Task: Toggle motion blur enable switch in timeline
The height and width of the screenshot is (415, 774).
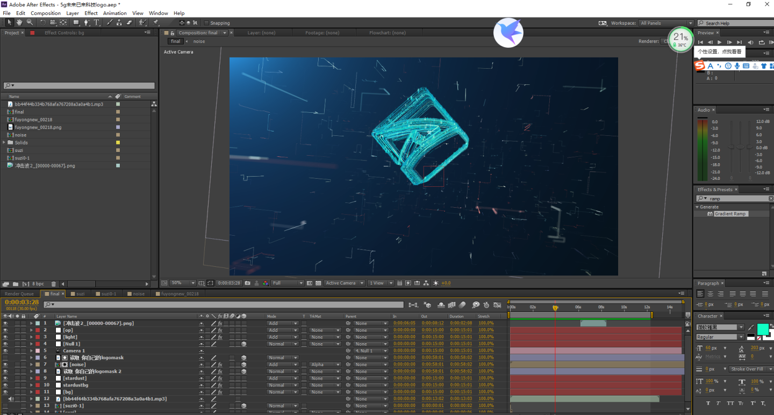Action: pyautogui.click(x=462, y=304)
